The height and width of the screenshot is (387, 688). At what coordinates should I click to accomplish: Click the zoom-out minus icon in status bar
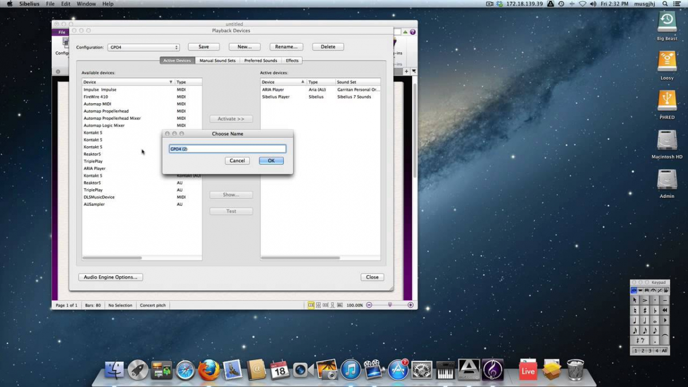[369, 305]
